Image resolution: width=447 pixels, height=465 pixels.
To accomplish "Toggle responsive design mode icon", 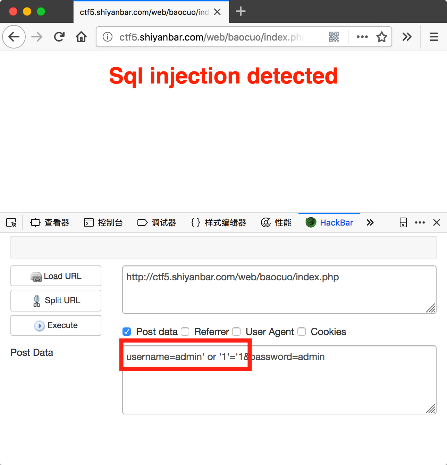I will [403, 222].
